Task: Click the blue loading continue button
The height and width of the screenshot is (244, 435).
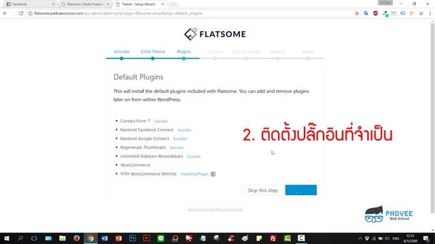Action: click(300, 190)
